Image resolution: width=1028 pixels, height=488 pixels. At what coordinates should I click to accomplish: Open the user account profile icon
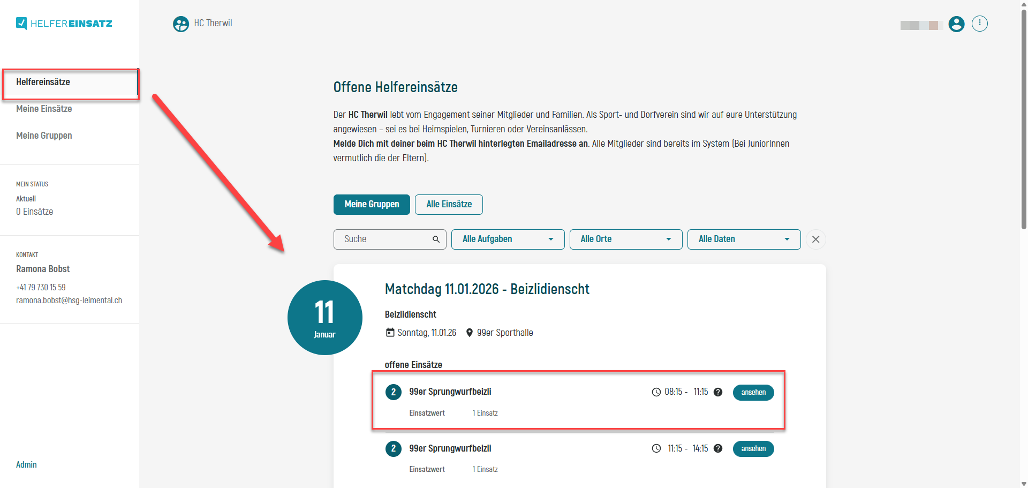(x=956, y=24)
